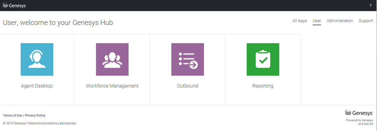Click the Workforce Management text label
This screenshot has height=131, width=377.
[112, 86]
